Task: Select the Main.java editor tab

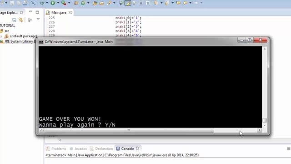Action: pyautogui.click(x=59, y=12)
